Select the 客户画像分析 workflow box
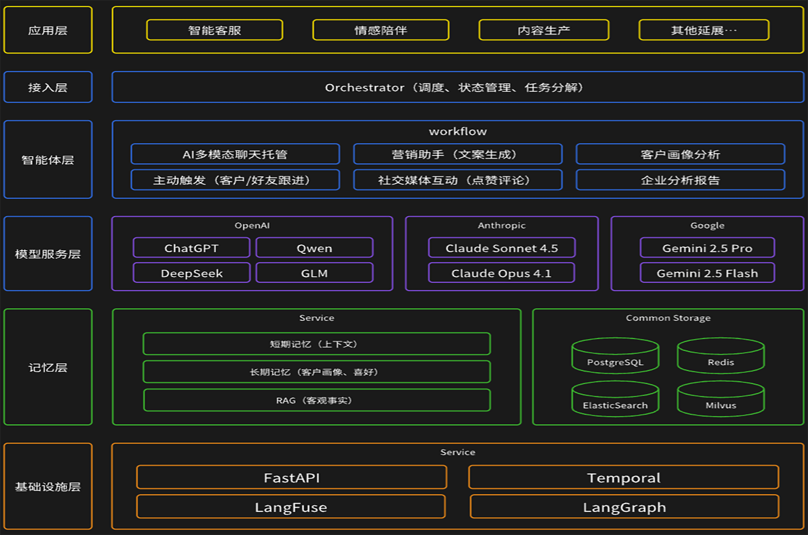Image resolution: width=808 pixels, height=535 pixels. click(680, 154)
